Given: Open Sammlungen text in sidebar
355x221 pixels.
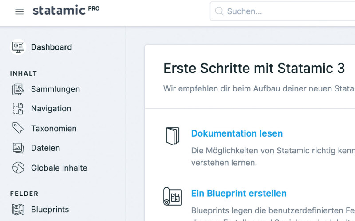Looking at the screenshot, I should coord(55,89).
